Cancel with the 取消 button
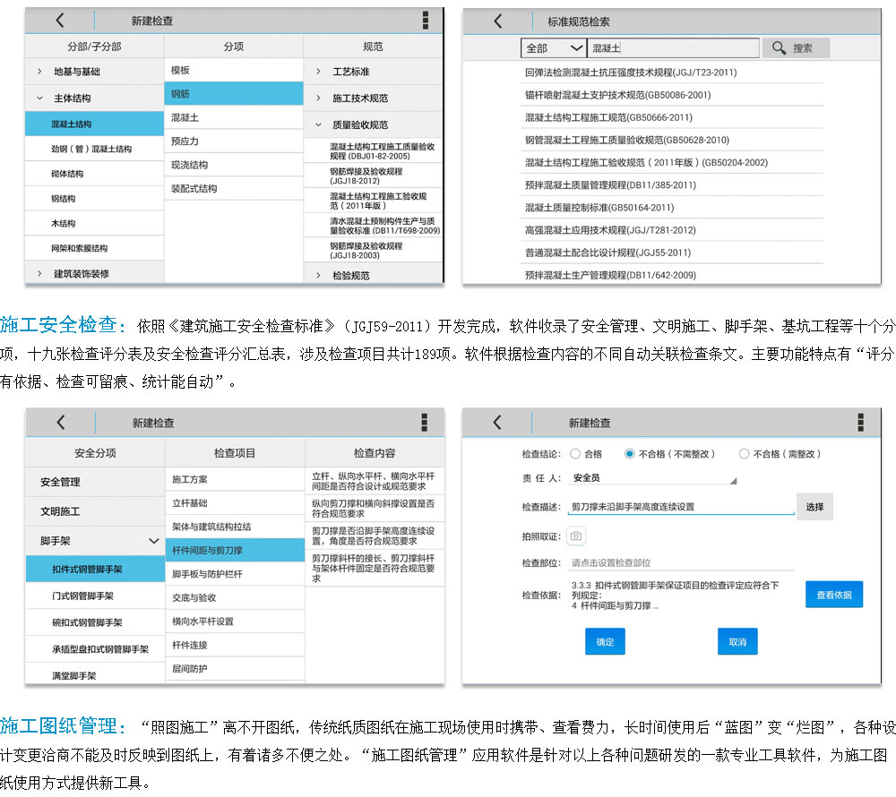896x797 pixels. coord(737,642)
